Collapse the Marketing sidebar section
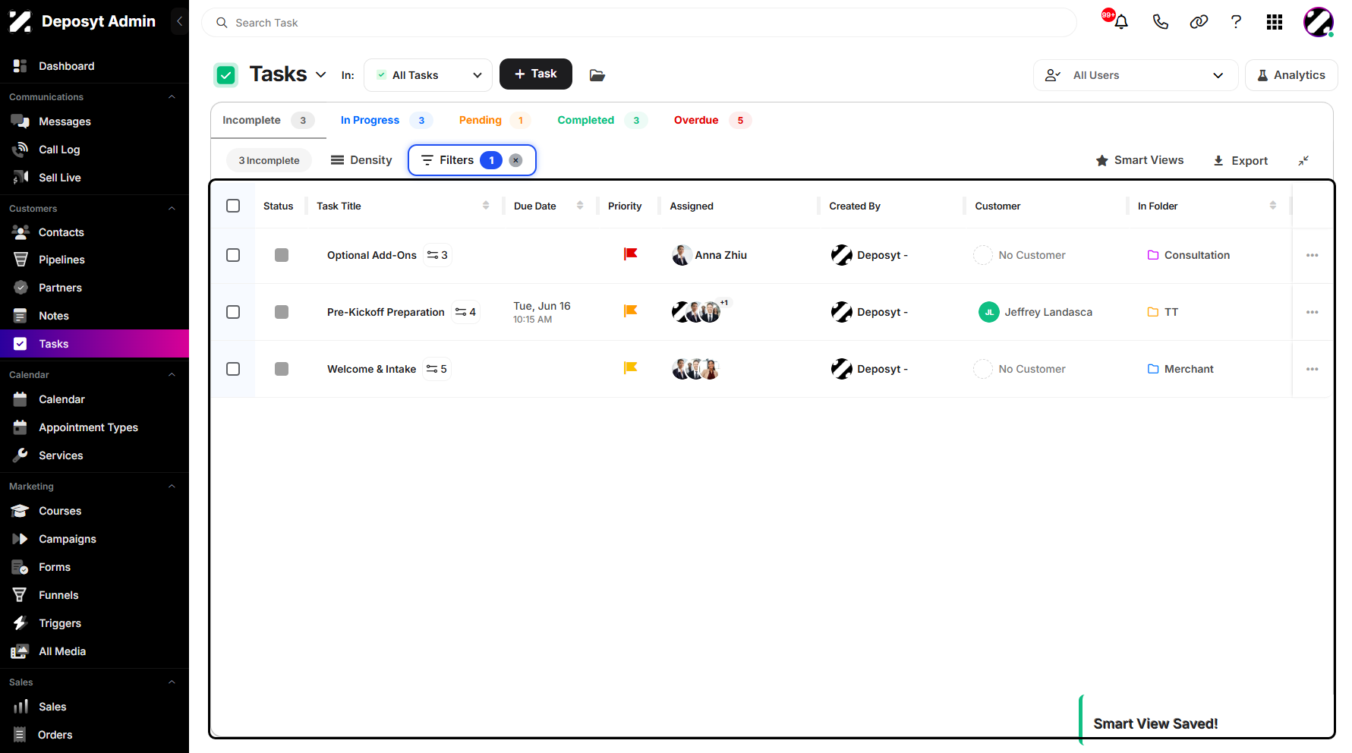 pos(172,486)
